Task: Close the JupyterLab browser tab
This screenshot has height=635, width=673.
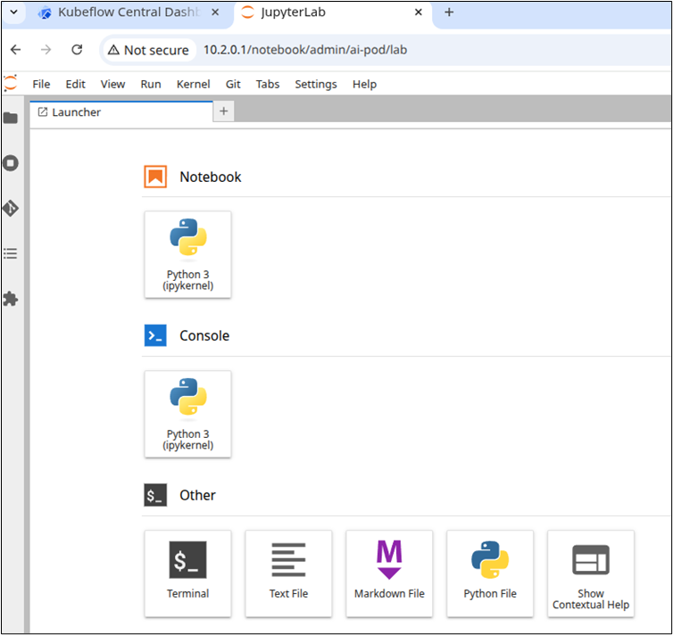Action: tap(419, 12)
